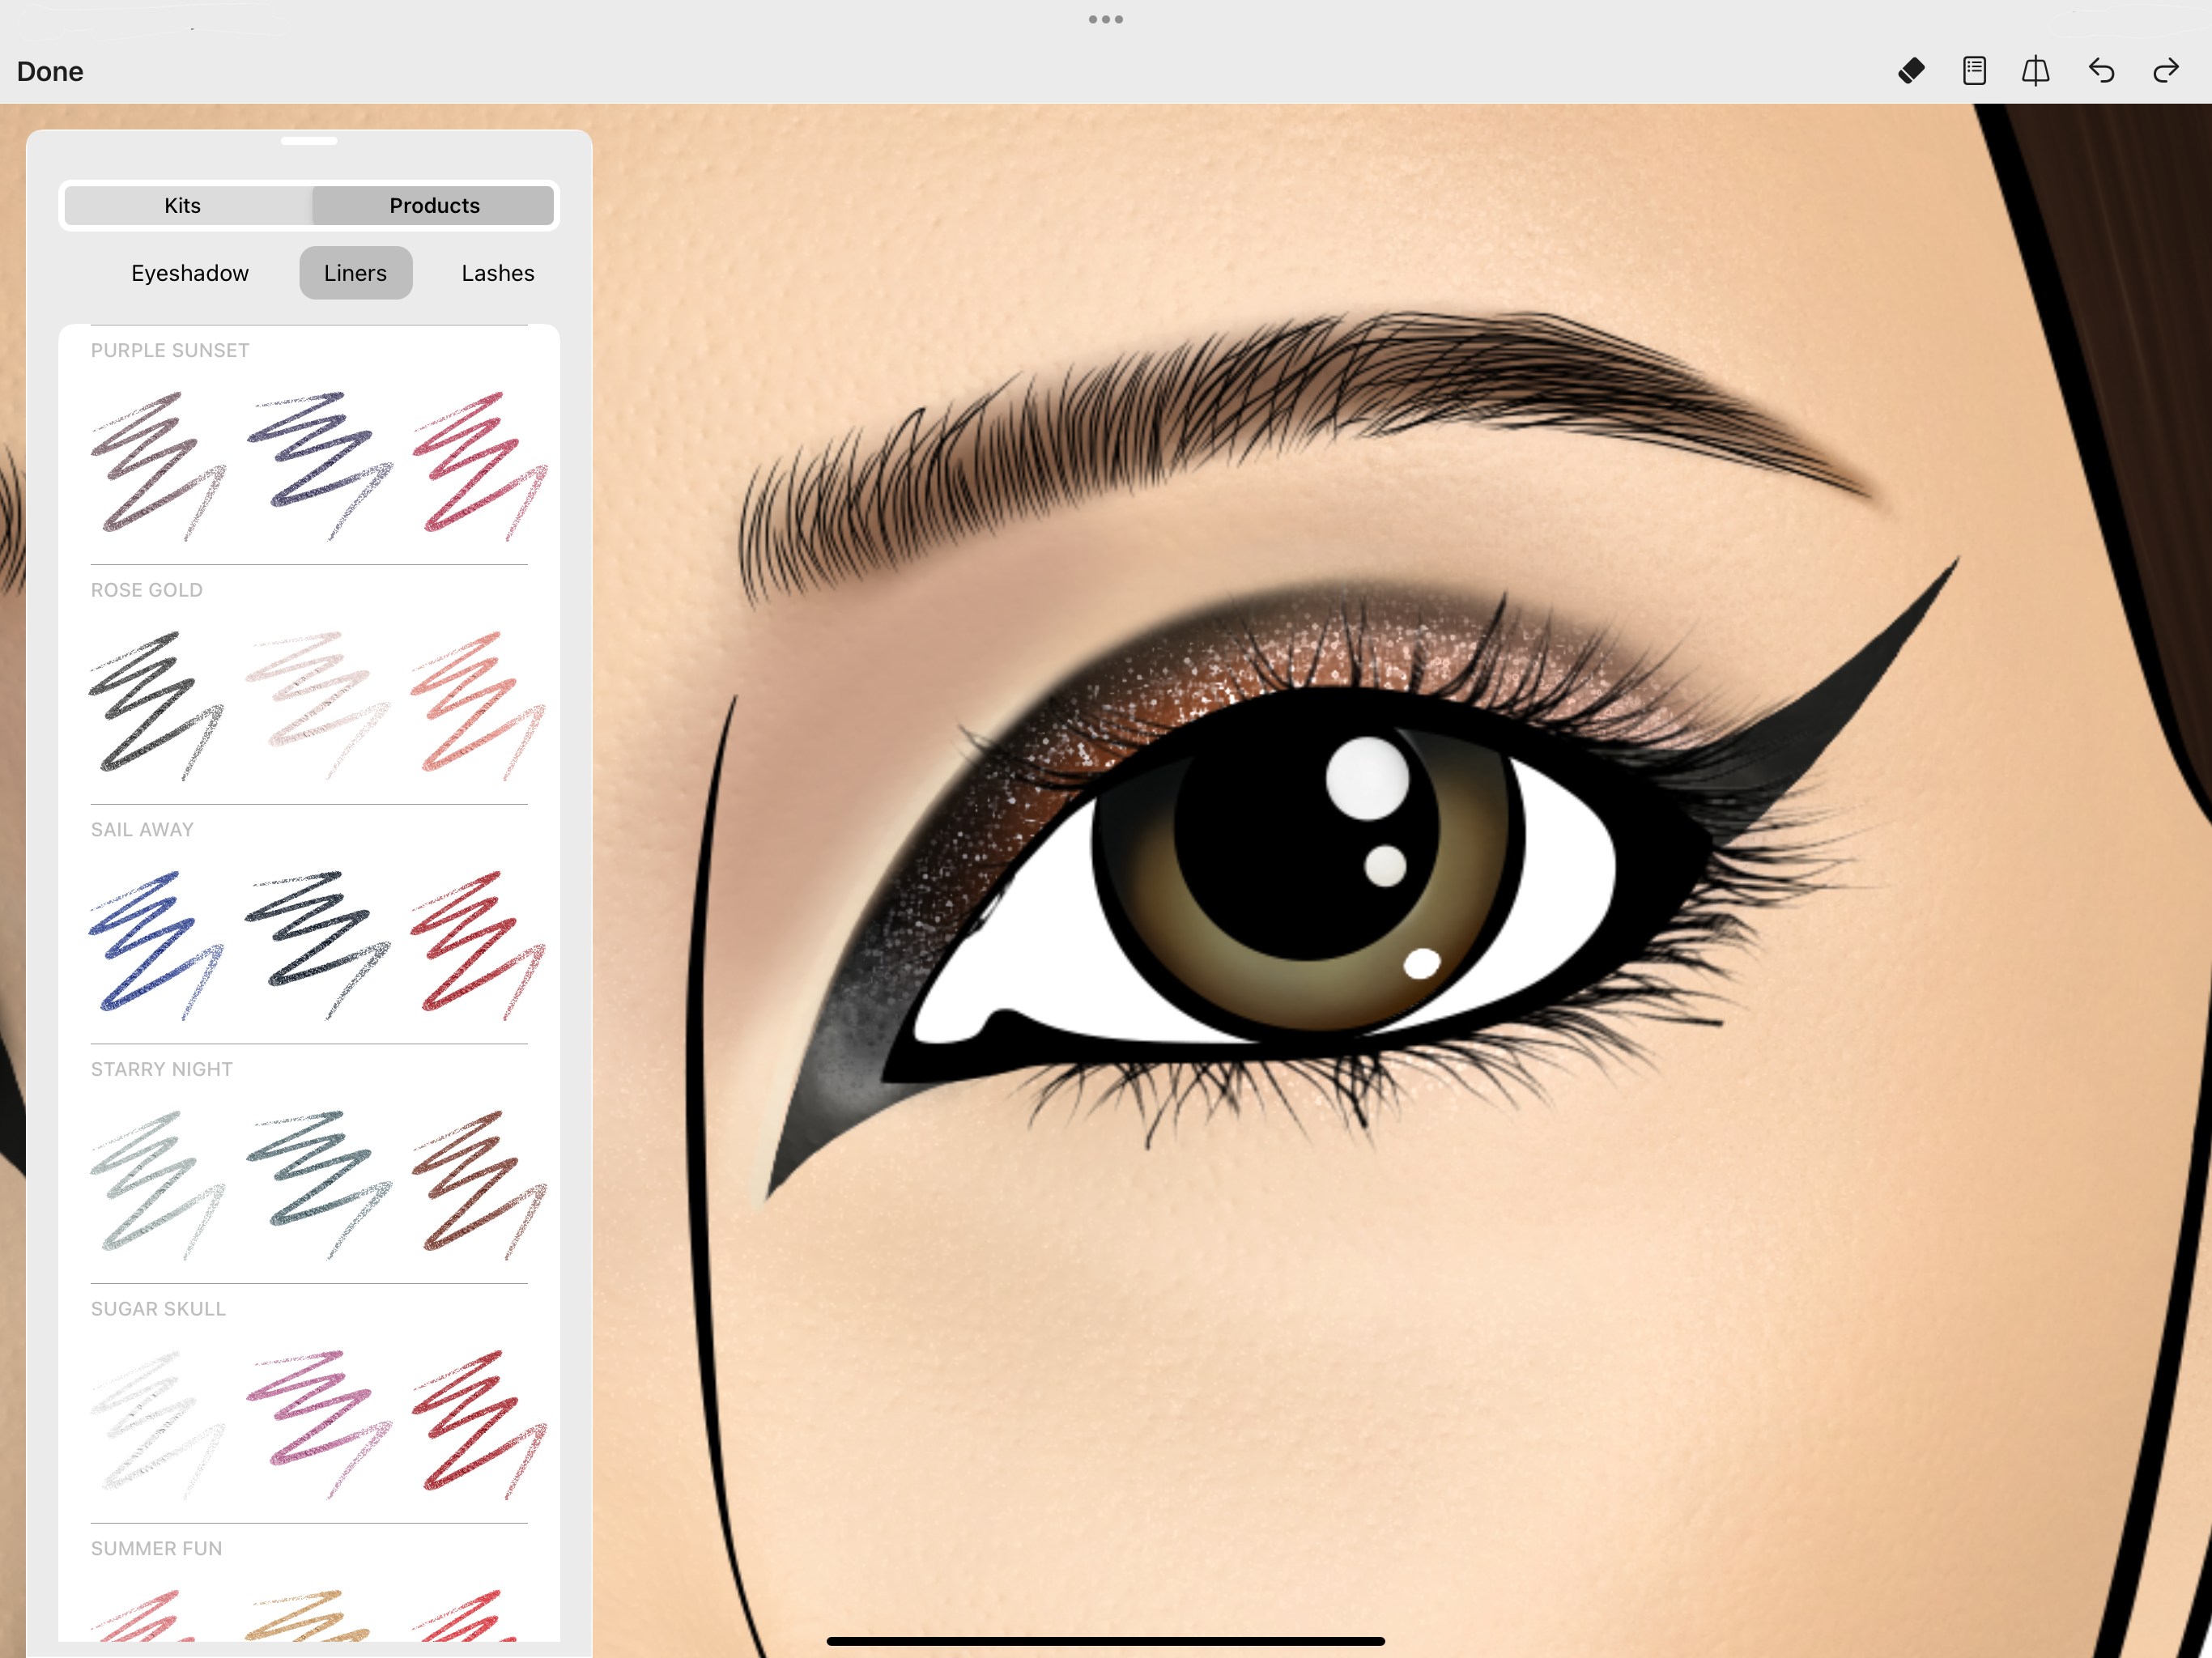The width and height of the screenshot is (2212, 1658).
Task: Tap the home indicator bar
Action: click(x=1105, y=1641)
